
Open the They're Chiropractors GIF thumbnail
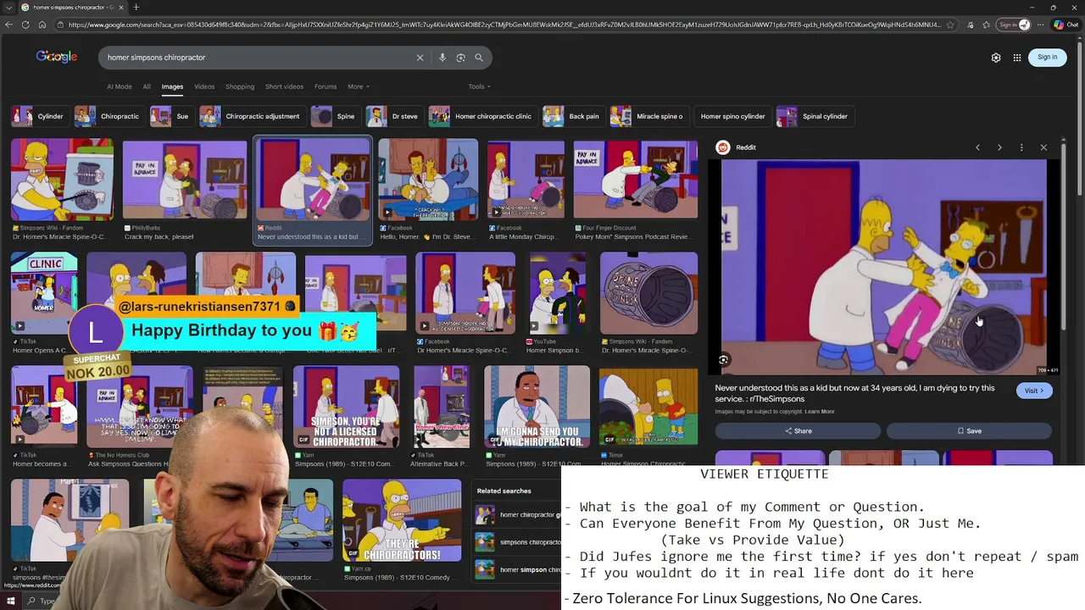pos(402,520)
